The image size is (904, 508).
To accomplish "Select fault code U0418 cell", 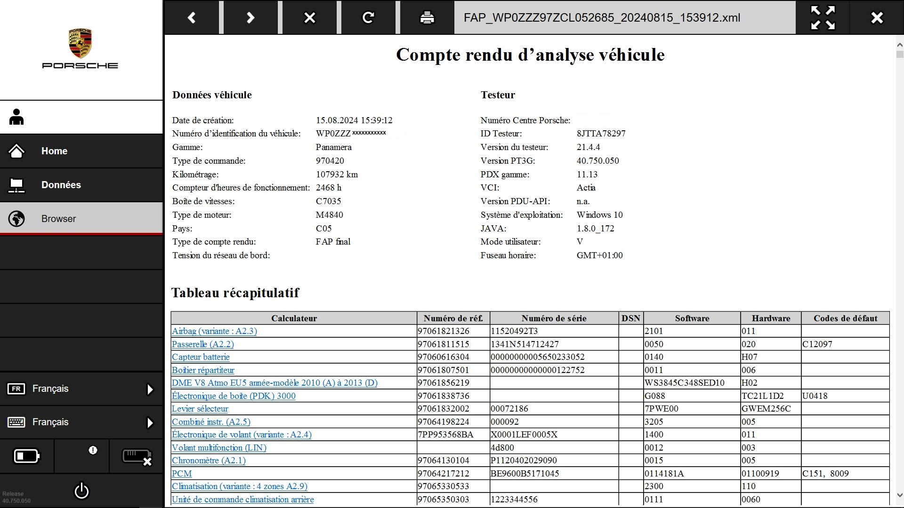I will pyautogui.click(x=845, y=396).
